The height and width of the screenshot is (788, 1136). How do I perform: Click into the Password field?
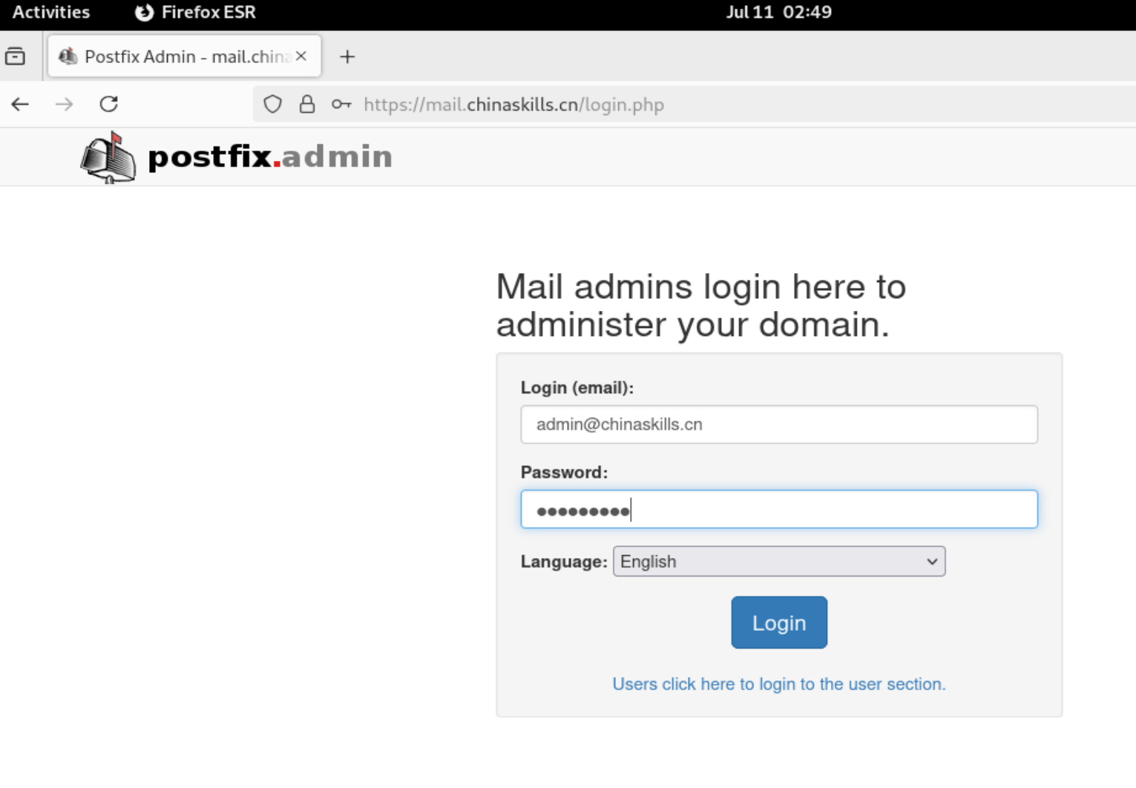pos(779,509)
